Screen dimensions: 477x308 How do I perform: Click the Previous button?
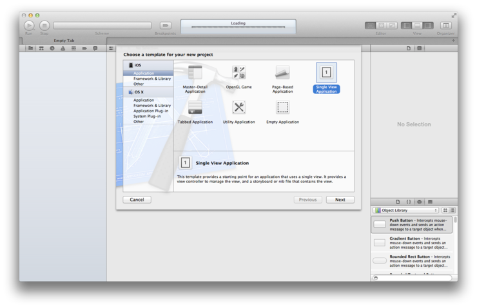[x=308, y=200]
